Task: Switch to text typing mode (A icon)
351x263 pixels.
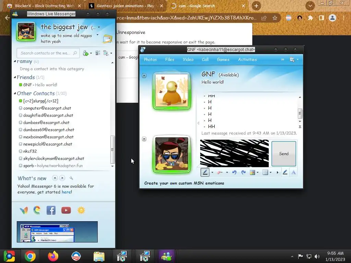Action: click(293, 172)
